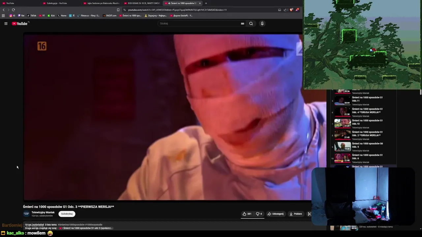Screen dimensions: 422x237
Task: Open a new browser tab
Action: (x=206, y=3)
